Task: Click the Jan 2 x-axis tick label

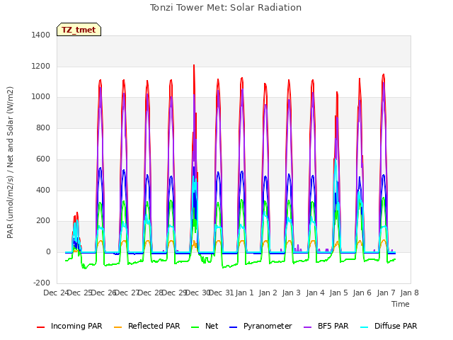Action: tap(268, 293)
